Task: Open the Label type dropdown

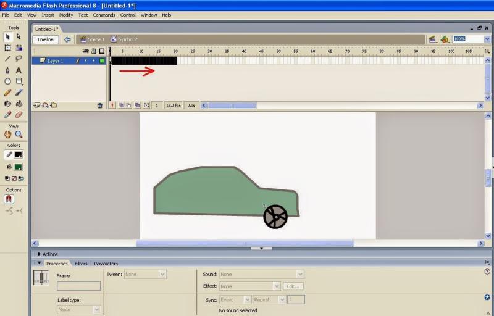Action: click(x=79, y=310)
